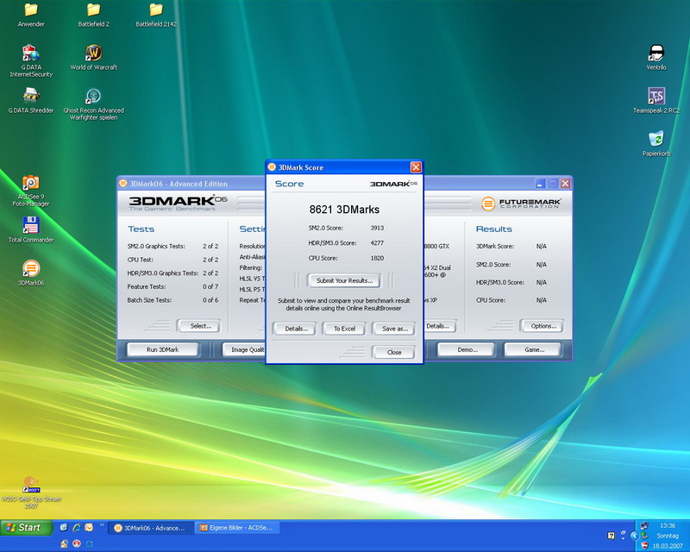Launch World of Warcraft desktop shortcut
This screenshot has height=552, width=690.
click(93, 57)
